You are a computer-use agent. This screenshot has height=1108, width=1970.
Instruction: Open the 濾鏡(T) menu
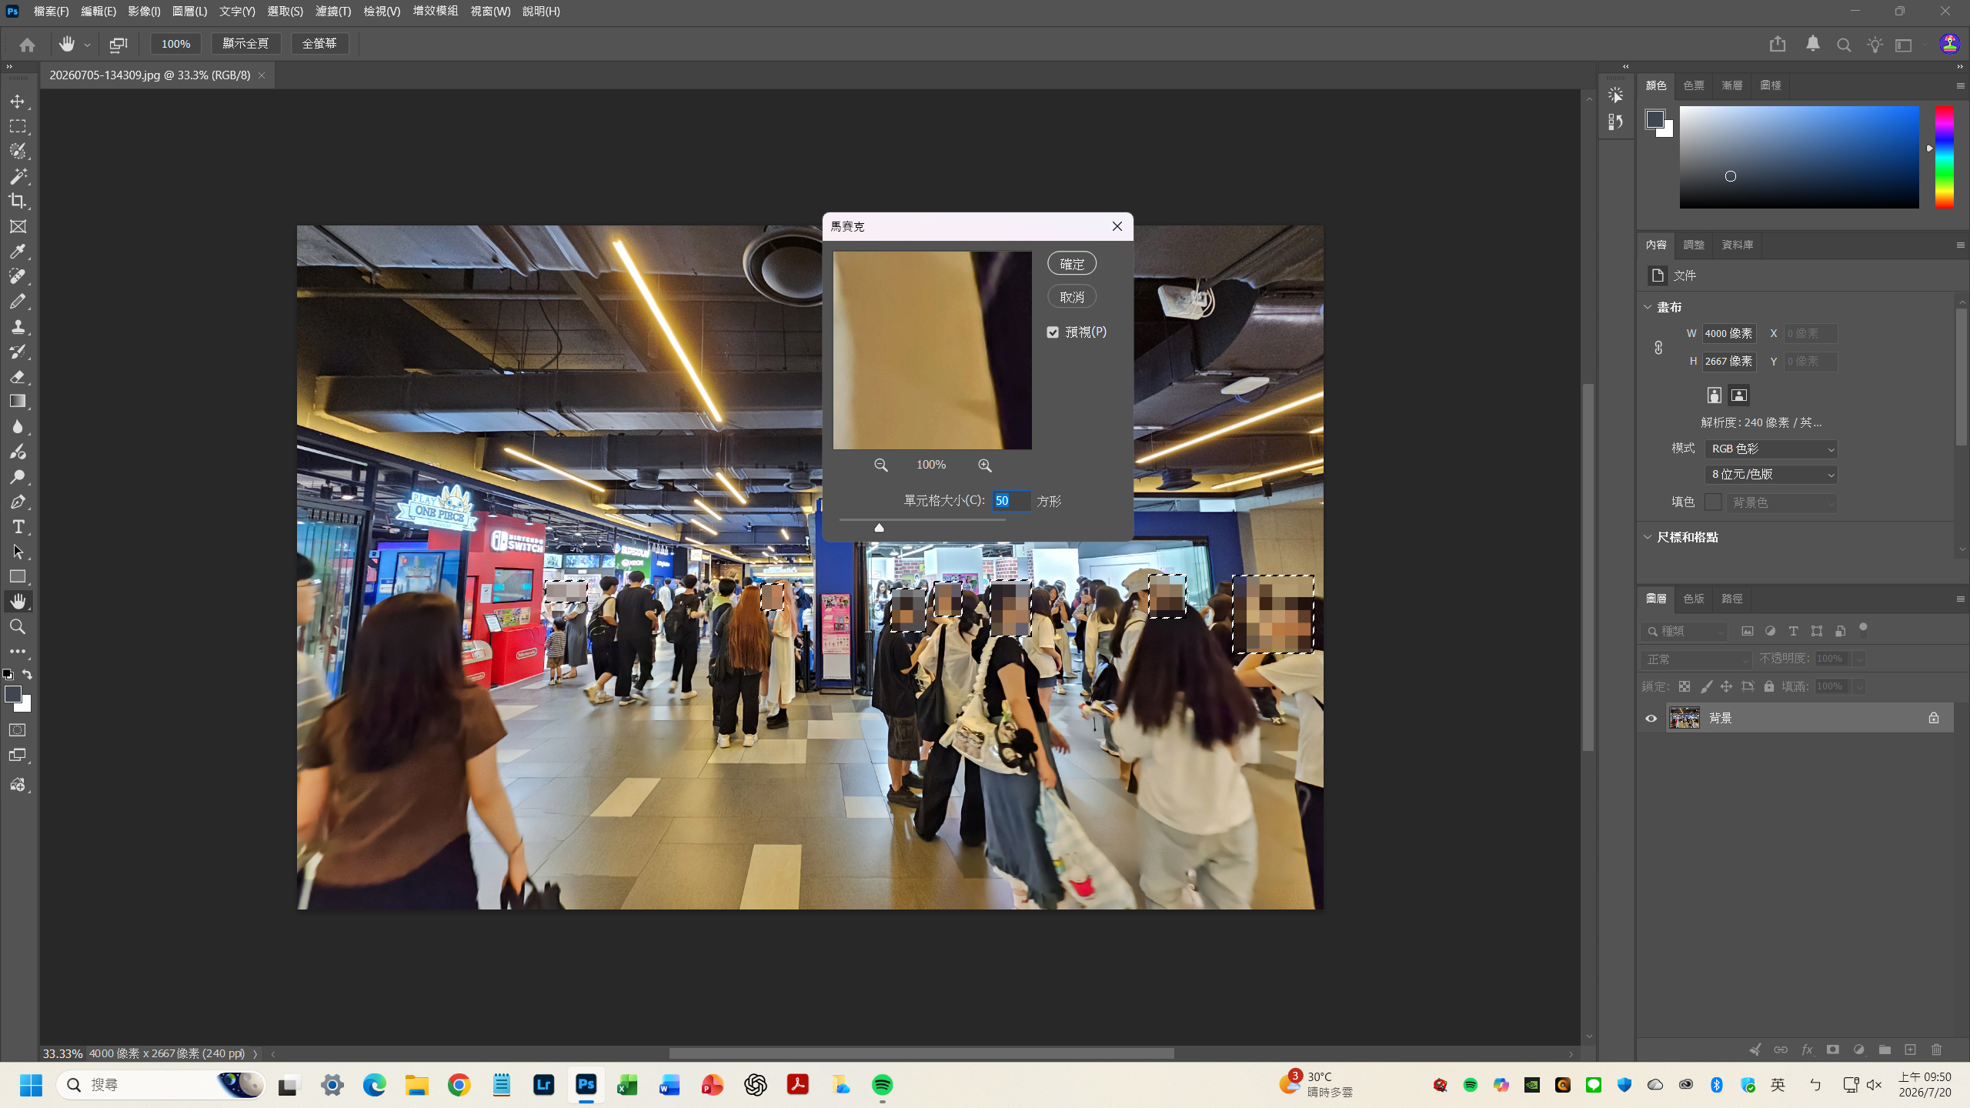tap(332, 12)
